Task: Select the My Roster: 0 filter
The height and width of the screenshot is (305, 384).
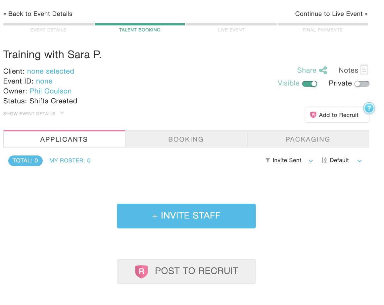Action: pos(70,161)
